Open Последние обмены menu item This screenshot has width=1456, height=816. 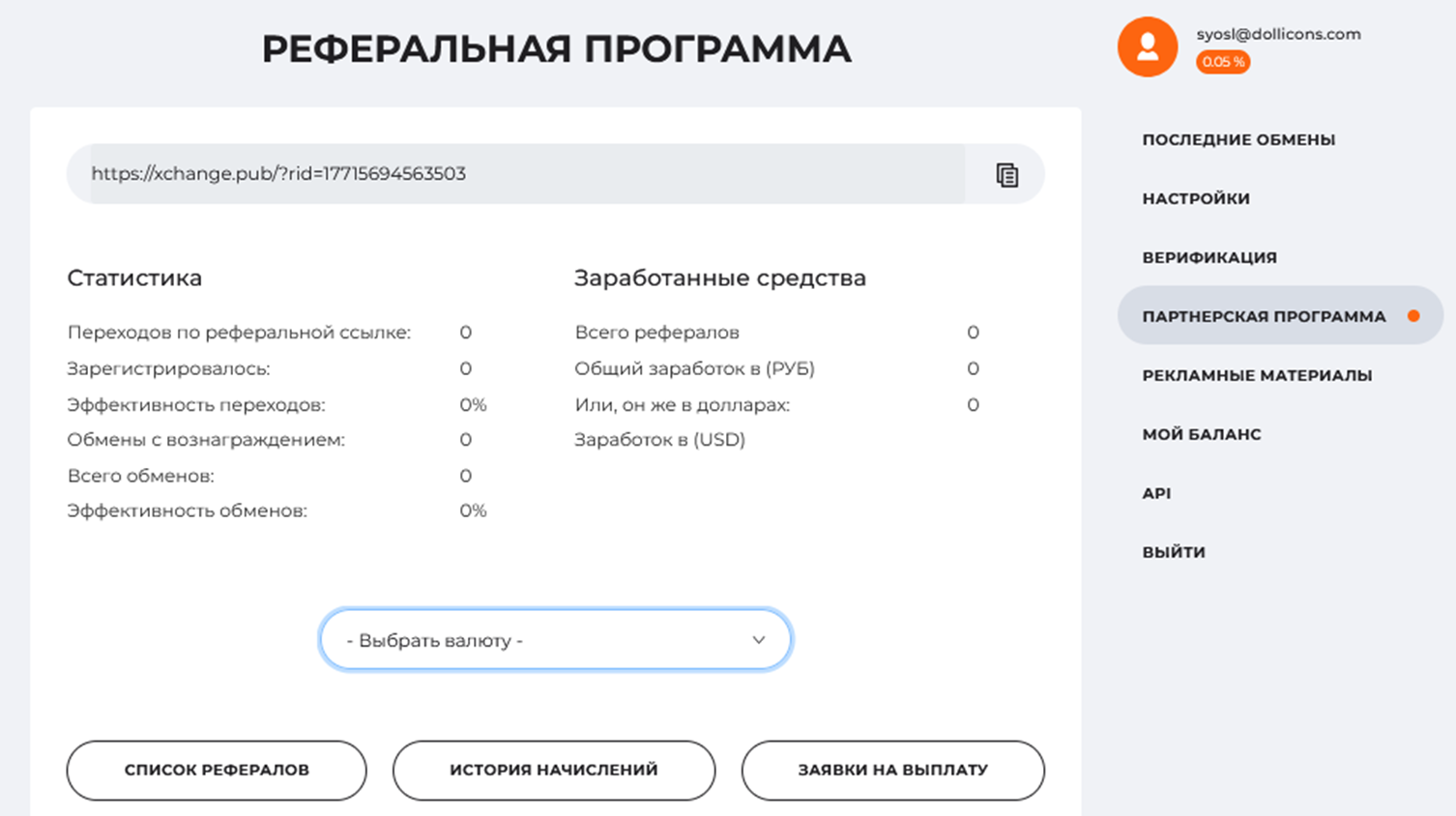click(1238, 139)
